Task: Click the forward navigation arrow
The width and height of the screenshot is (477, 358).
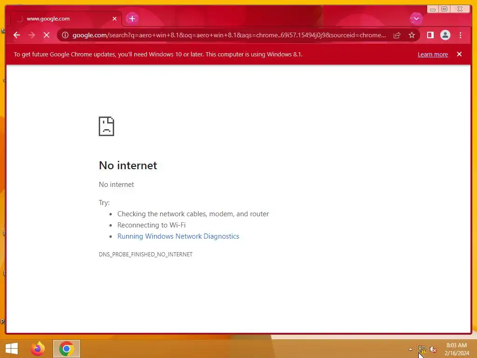Action: coord(32,35)
